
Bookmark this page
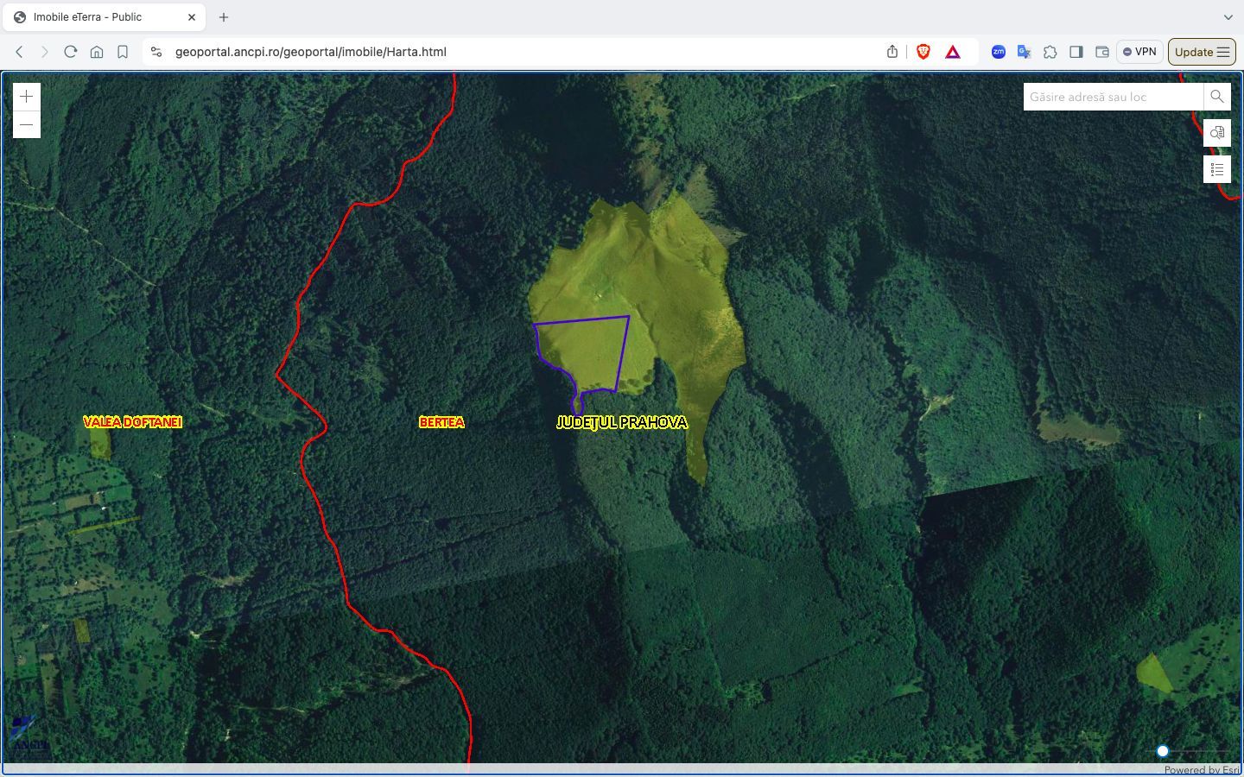point(123,52)
